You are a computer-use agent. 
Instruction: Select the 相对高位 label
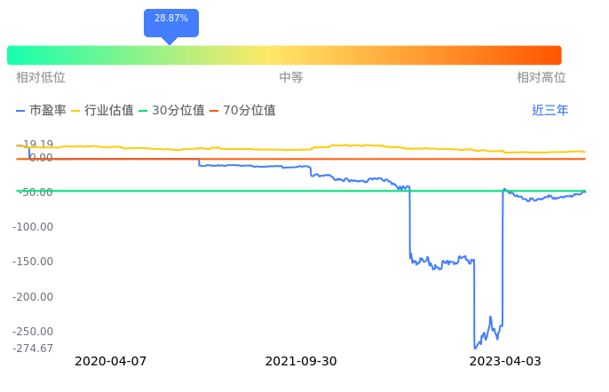tap(542, 78)
